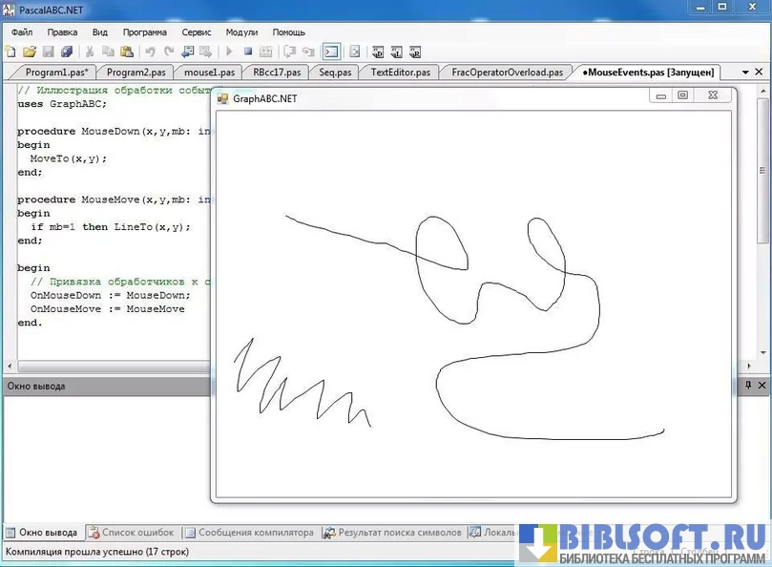Screen dimensions: 772x567
Task: Open the Модули menu
Action: (241, 31)
